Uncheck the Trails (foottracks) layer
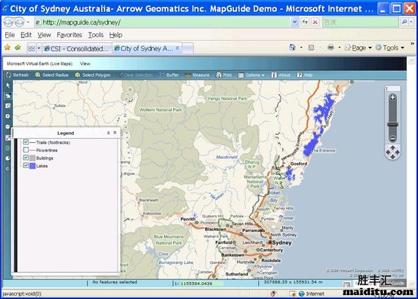 click(26, 142)
